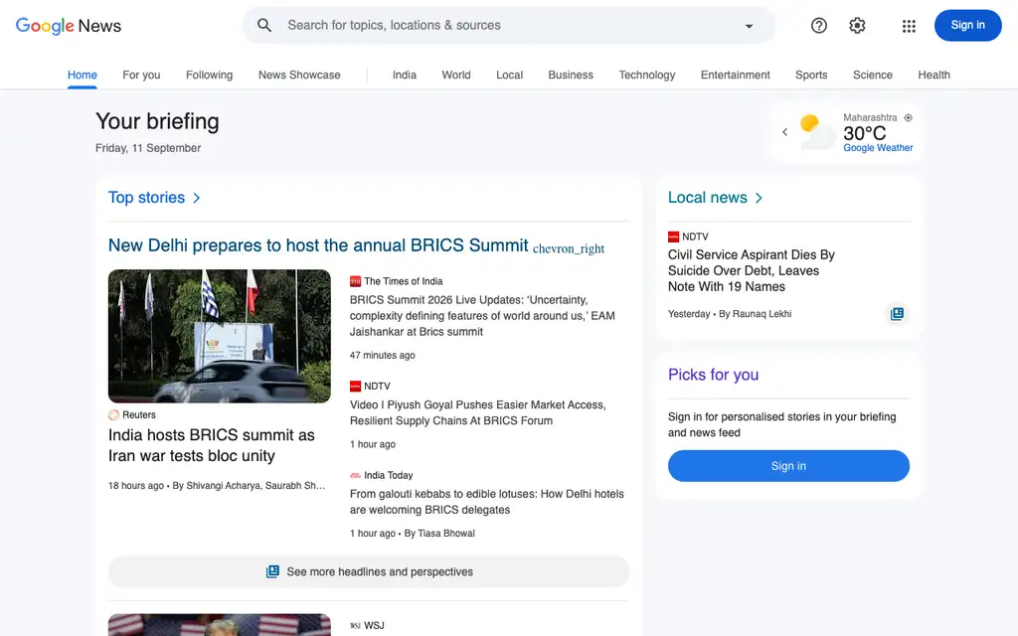This screenshot has width=1018, height=636.
Task: Click the chevron next to Top stories
Action: (197, 198)
